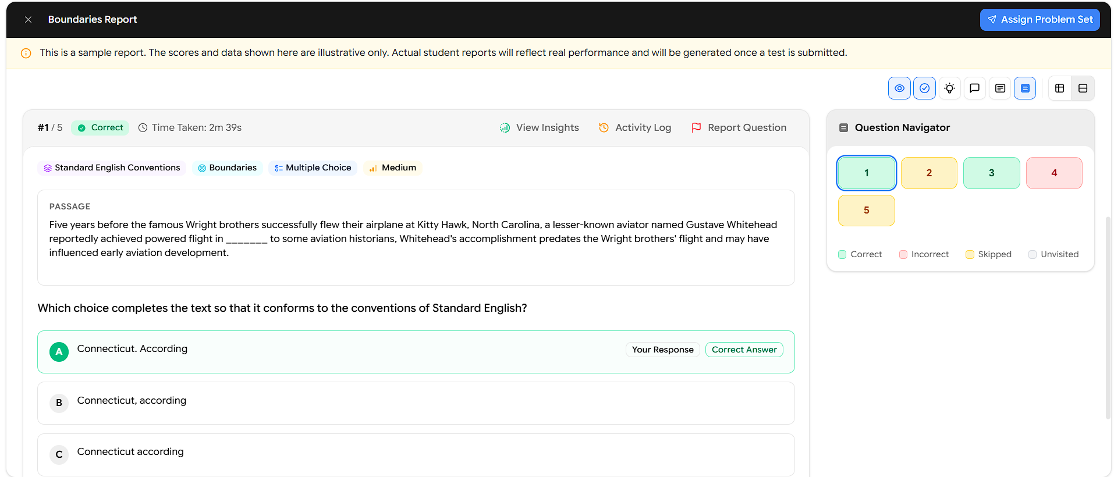Image resolution: width=1114 pixels, height=477 pixels.
Task: Select answer option B Connecticut, according
Action: tap(416, 403)
